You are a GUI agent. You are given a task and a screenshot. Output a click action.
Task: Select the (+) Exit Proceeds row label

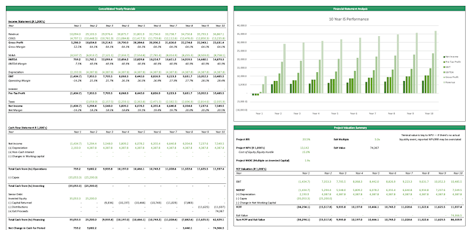point(18,211)
